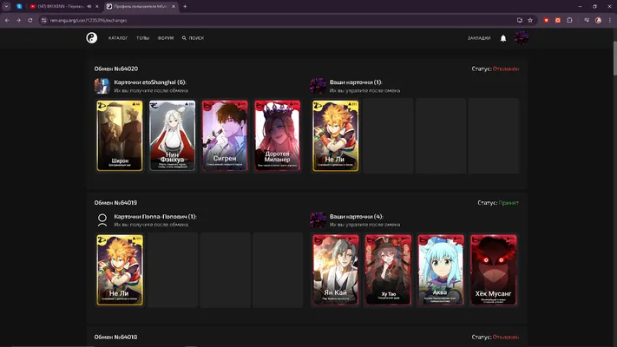Click the Отклонен status of exchange 64020
Screen dimensions: 617x347
(506, 69)
